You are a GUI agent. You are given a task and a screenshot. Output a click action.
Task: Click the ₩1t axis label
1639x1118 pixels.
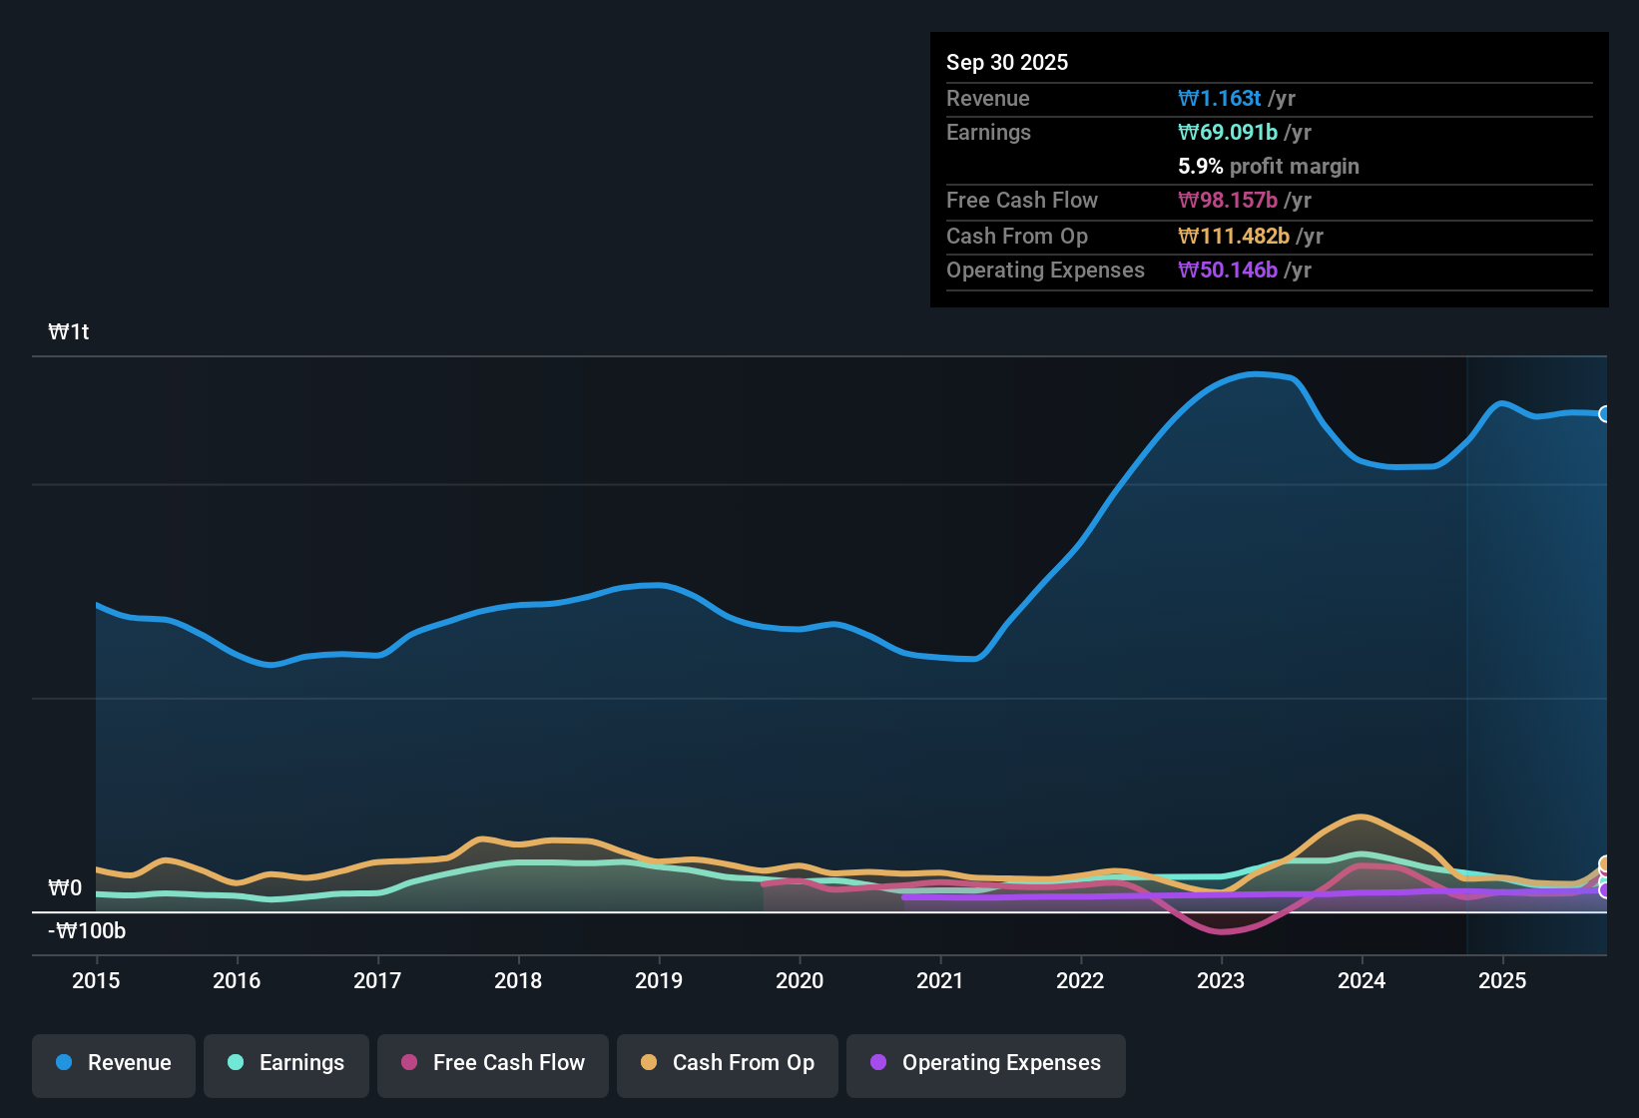click(68, 331)
